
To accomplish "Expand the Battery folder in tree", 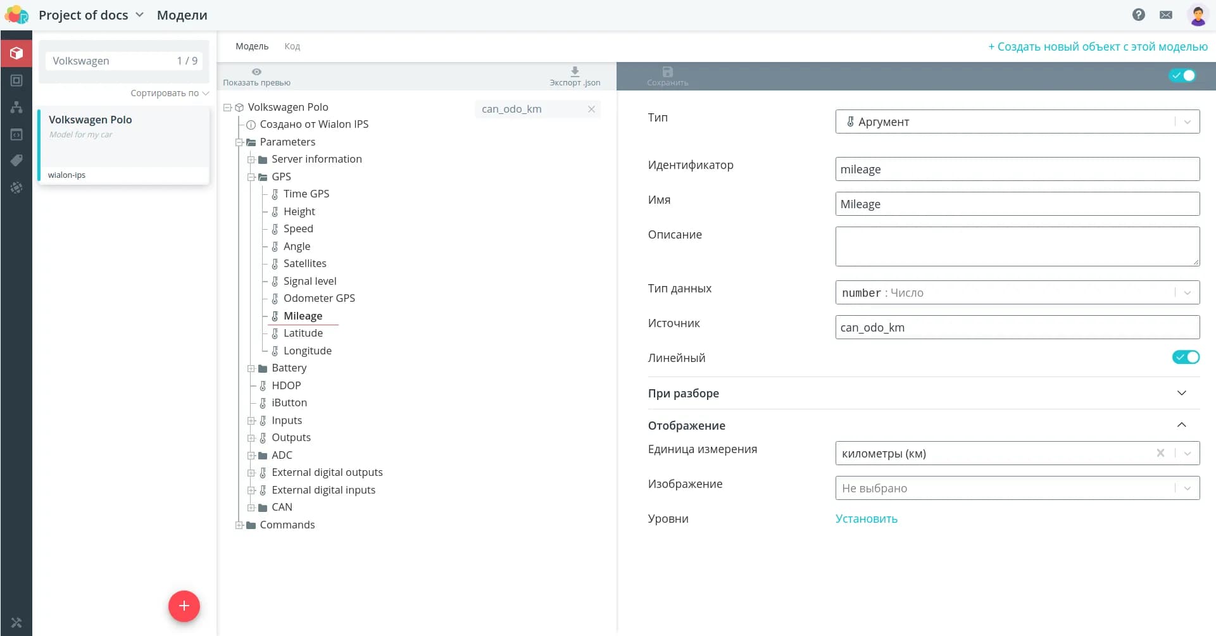I will tap(251, 368).
